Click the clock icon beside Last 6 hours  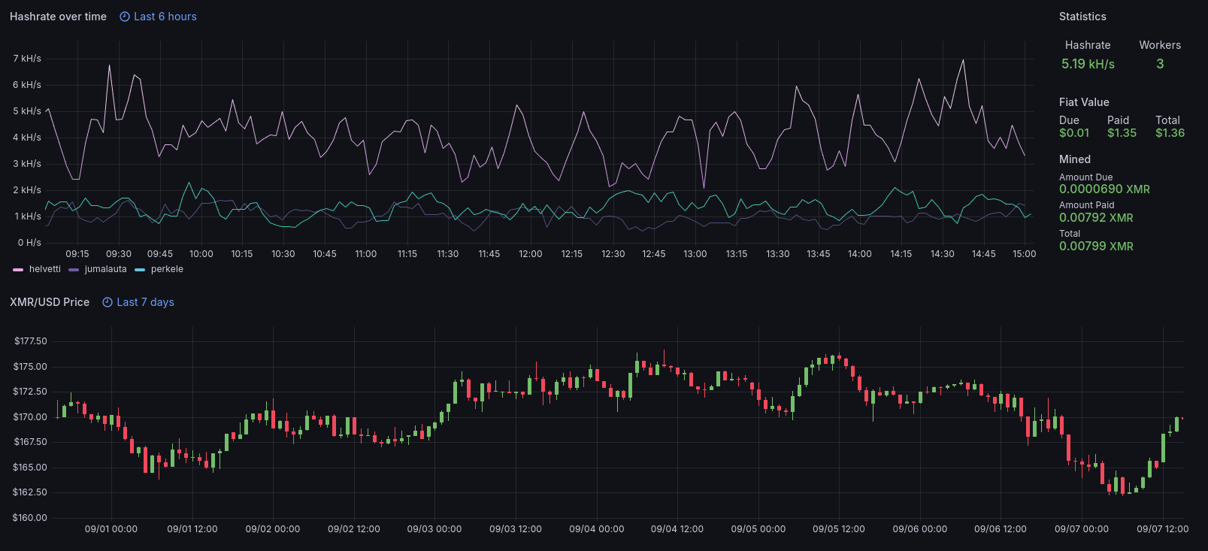tap(125, 17)
